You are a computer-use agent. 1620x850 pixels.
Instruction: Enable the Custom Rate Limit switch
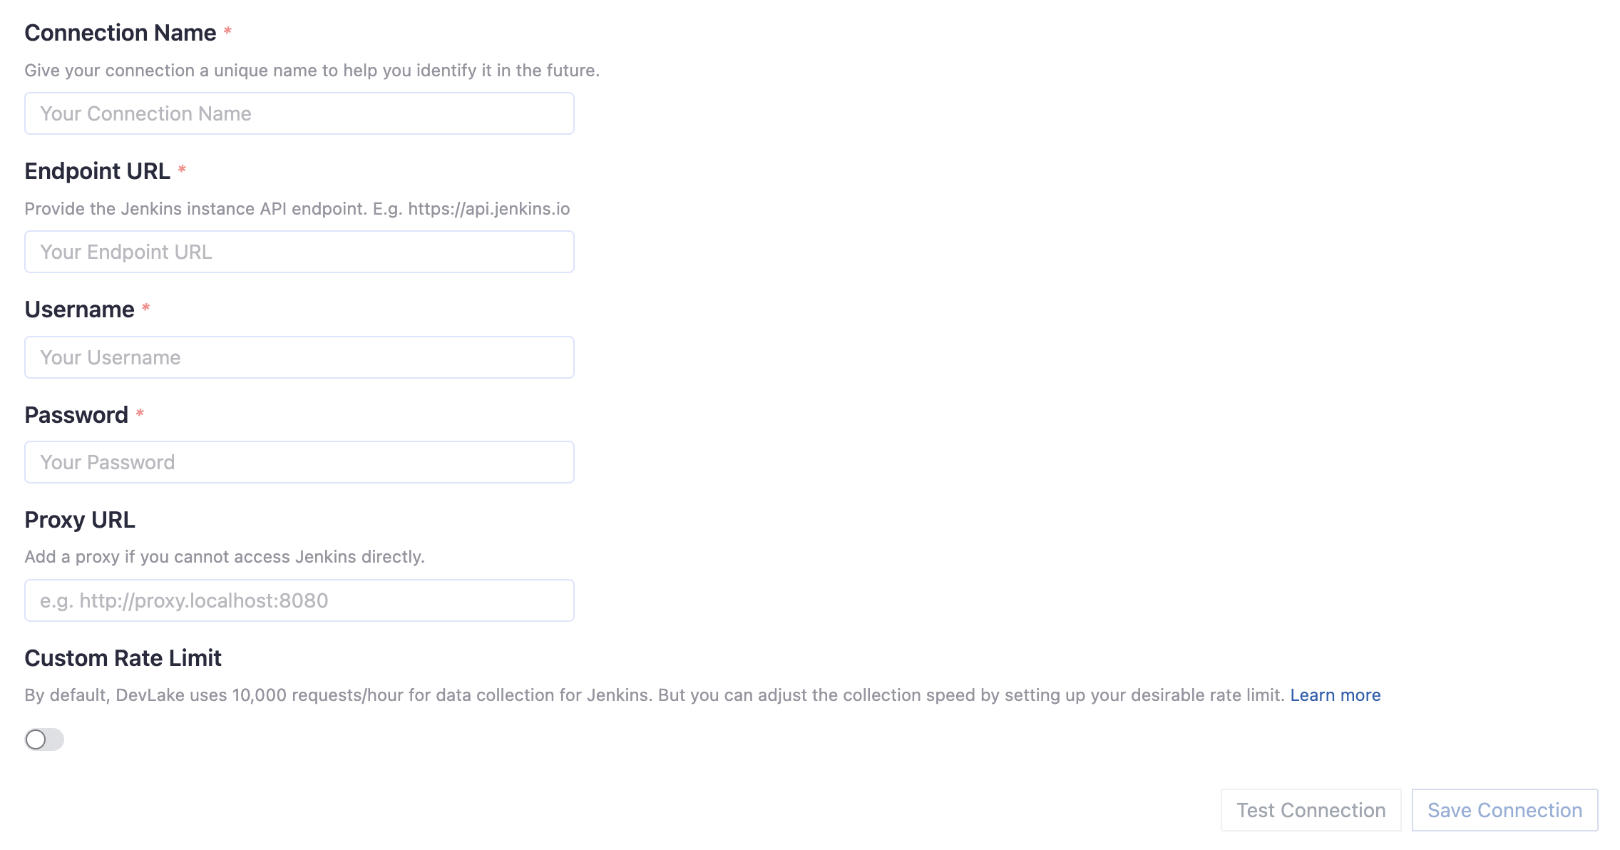click(44, 739)
